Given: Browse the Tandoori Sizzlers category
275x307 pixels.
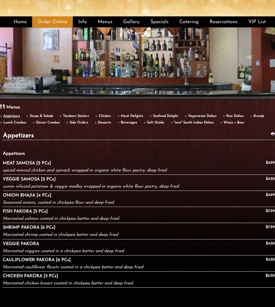Looking at the screenshot, I should click(76, 116).
